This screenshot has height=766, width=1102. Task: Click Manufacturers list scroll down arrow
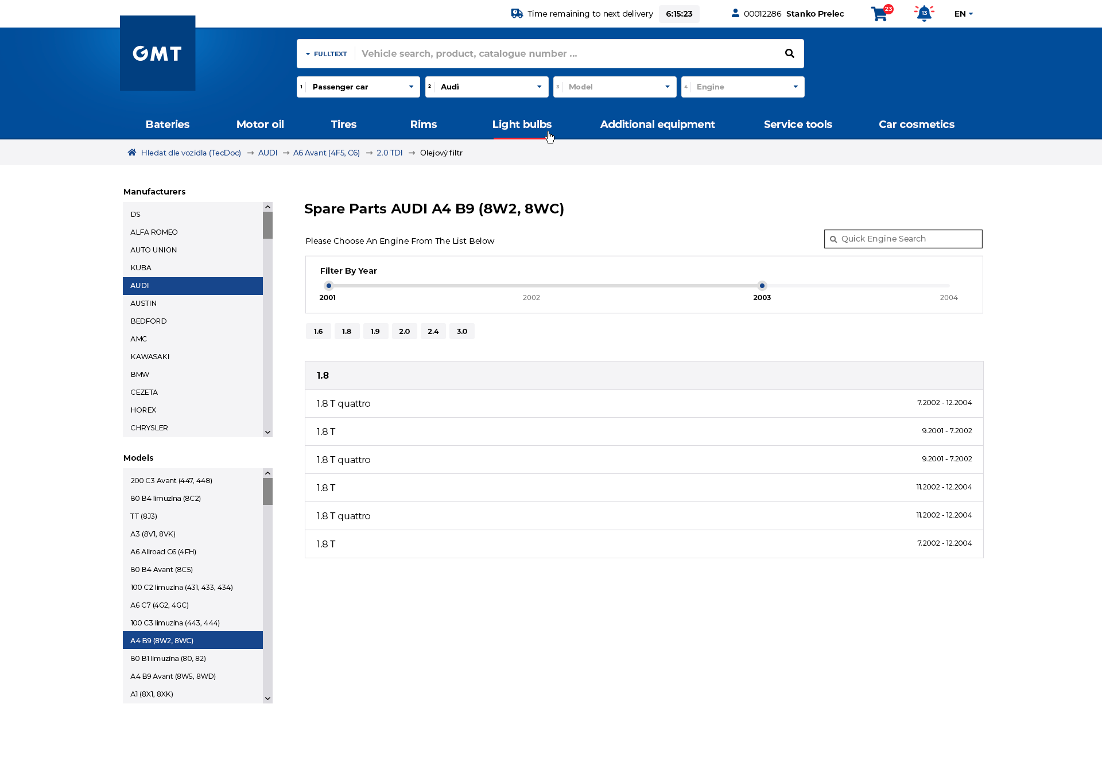[267, 433]
